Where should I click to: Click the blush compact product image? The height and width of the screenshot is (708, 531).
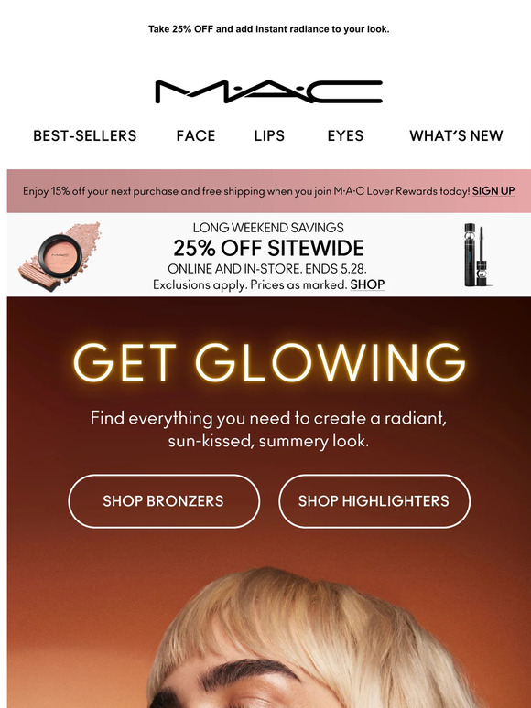pos(60,256)
